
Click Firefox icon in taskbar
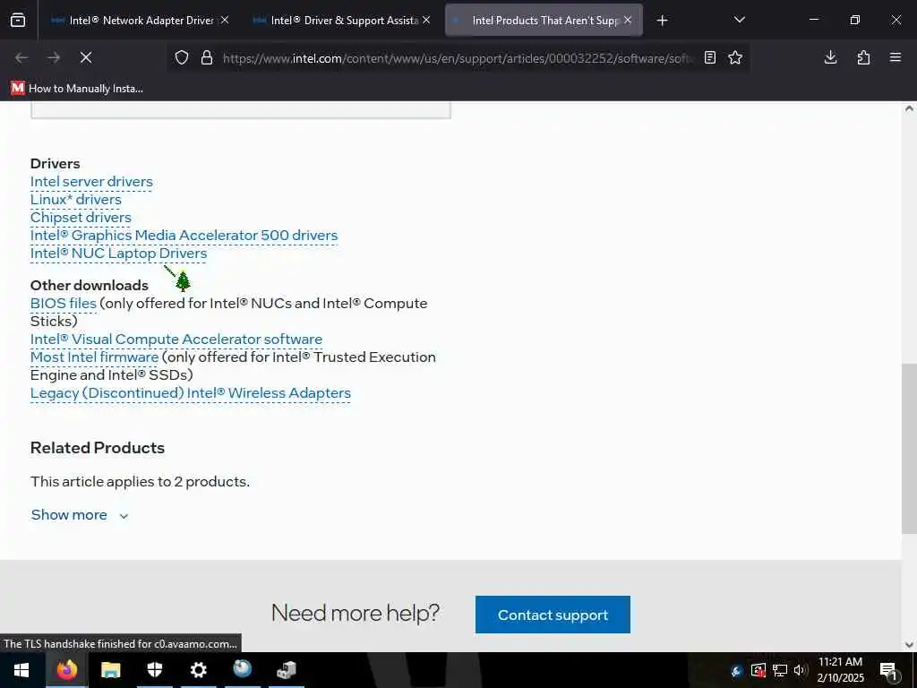click(x=66, y=670)
